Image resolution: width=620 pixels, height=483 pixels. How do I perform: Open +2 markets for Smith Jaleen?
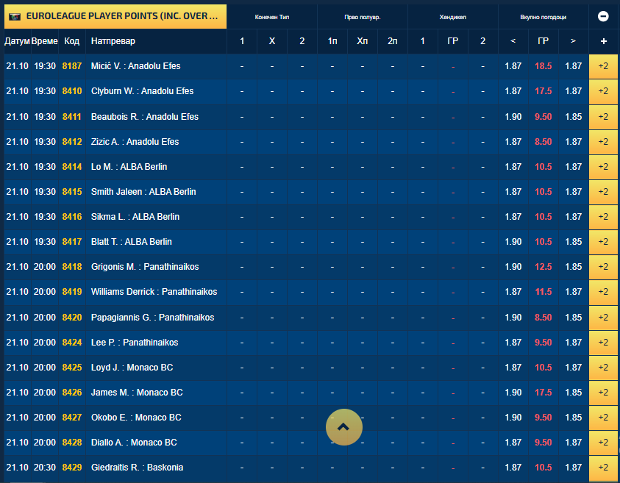tap(603, 192)
